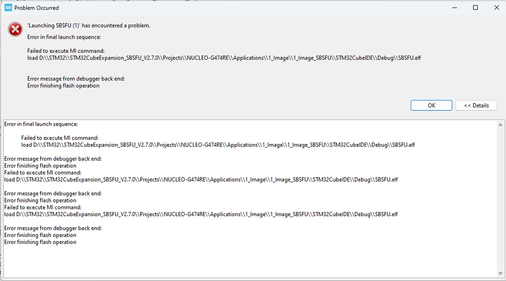Click "Error finishing flash operation" in upper message
The width and height of the screenshot is (506, 281).
coord(63,86)
